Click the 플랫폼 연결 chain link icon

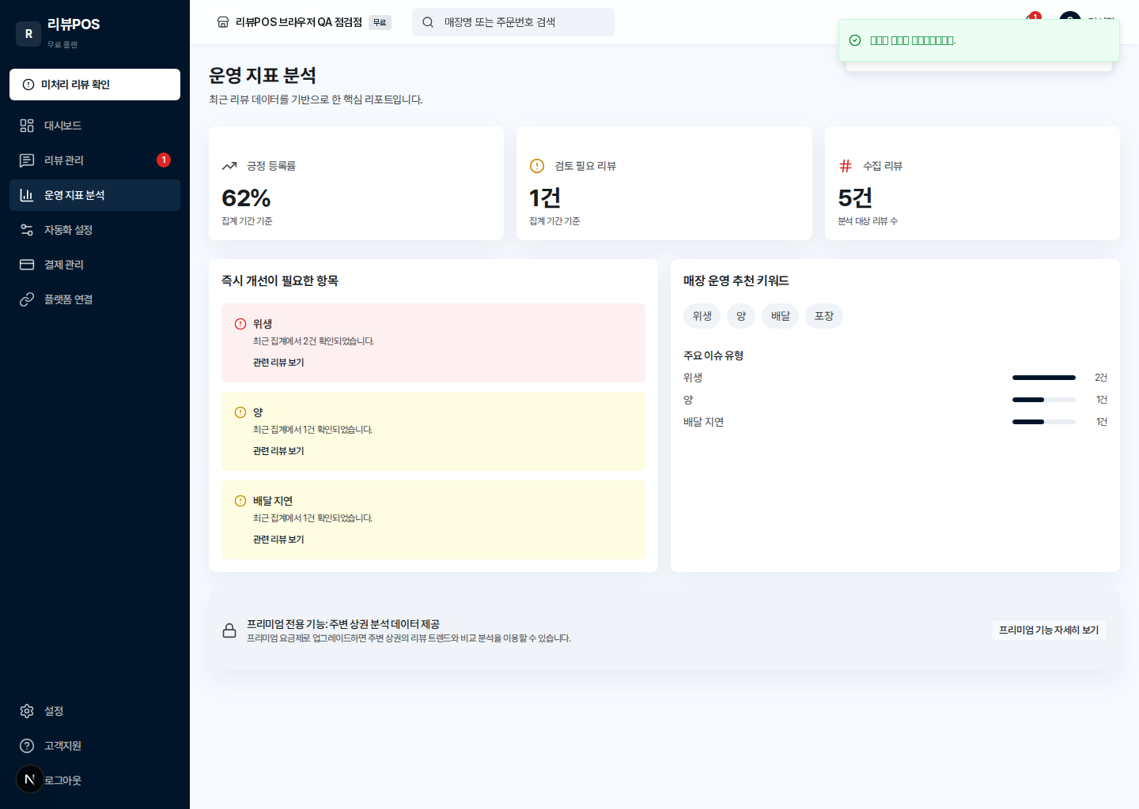pyautogui.click(x=26, y=299)
